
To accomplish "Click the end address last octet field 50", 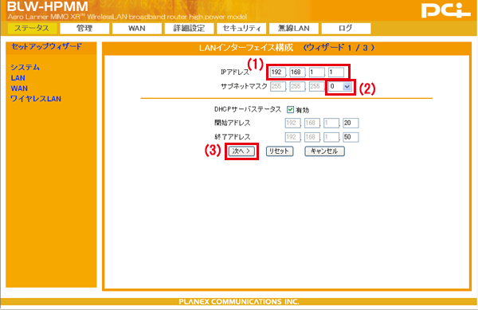I will coord(351,137).
